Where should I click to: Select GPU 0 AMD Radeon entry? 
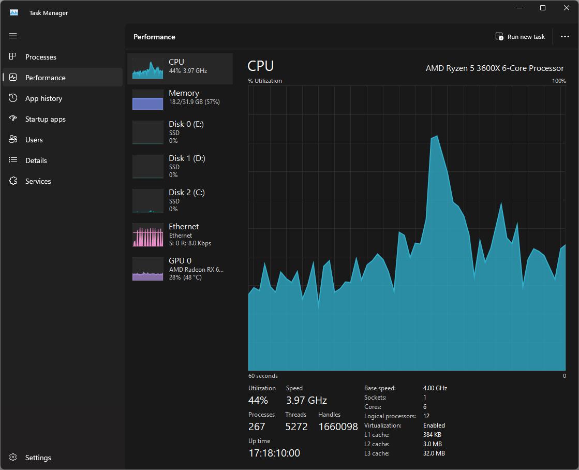coord(180,269)
